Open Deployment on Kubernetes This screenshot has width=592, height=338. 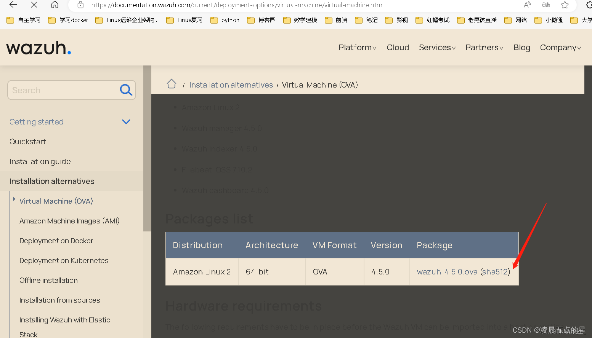tap(64, 260)
